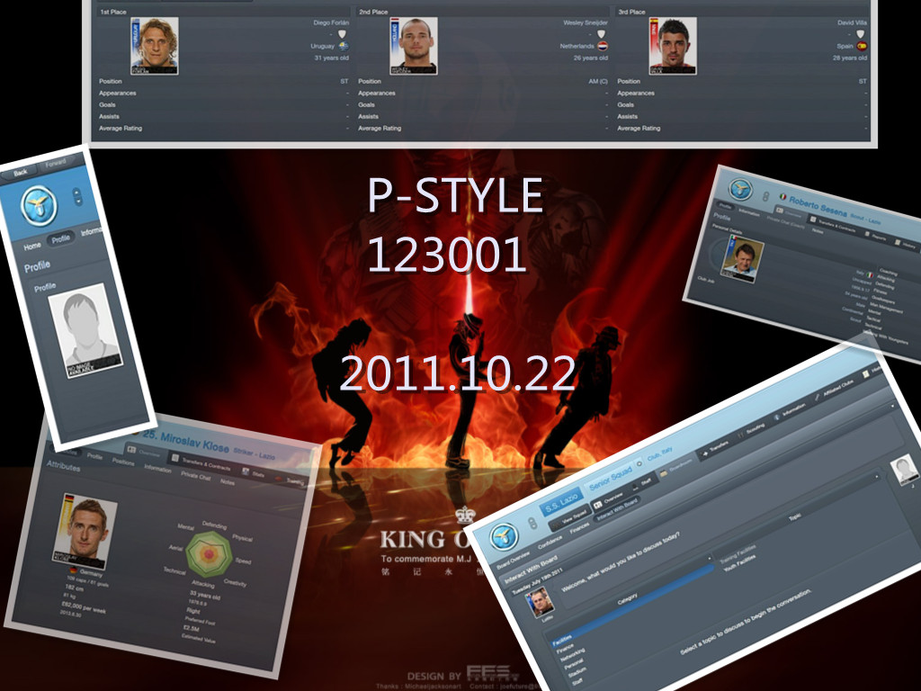Click the stepper next to the board panel crest
The height and width of the screenshot is (691, 921).
532,523
